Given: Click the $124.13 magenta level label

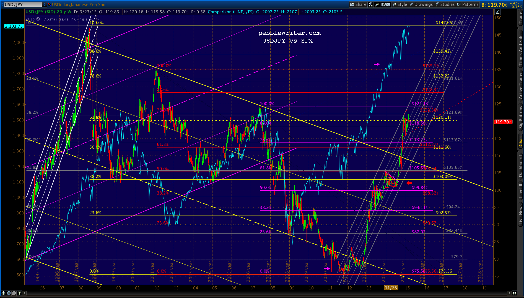Looking at the screenshot, I should tap(420, 104).
